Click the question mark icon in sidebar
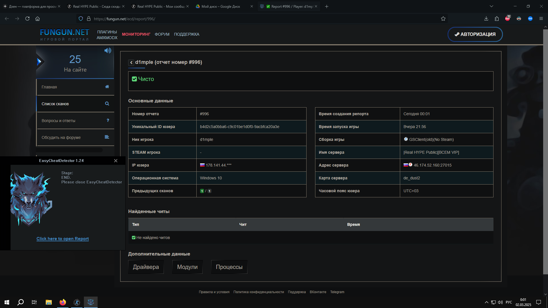This screenshot has width=548, height=308. coord(108,120)
